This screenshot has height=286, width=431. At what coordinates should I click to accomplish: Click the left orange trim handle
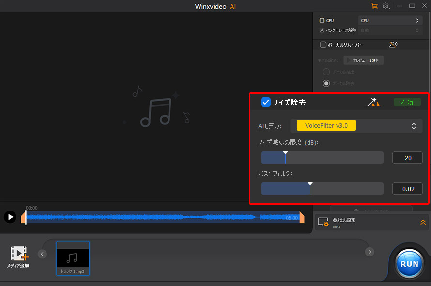(x=23, y=217)
